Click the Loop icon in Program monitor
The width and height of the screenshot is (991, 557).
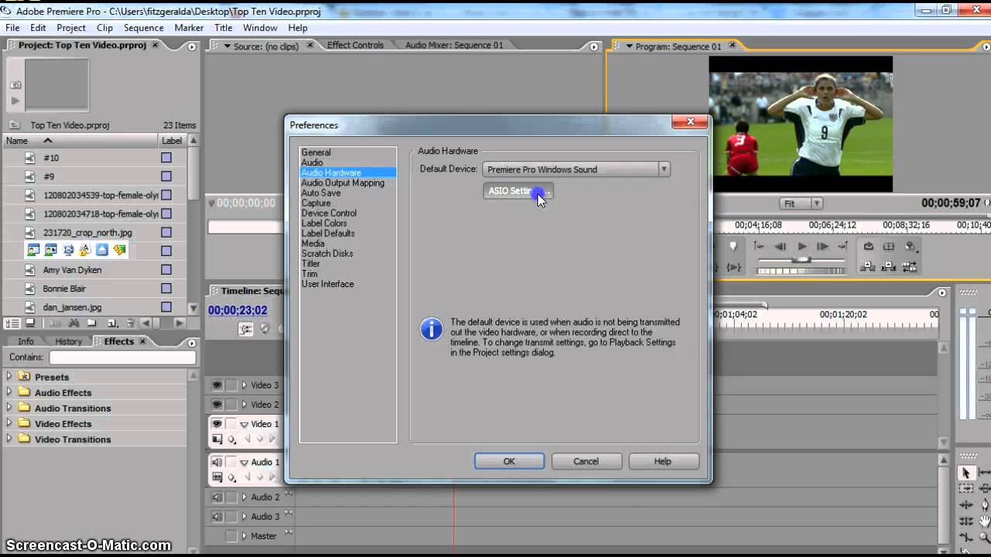pos(869,246)
